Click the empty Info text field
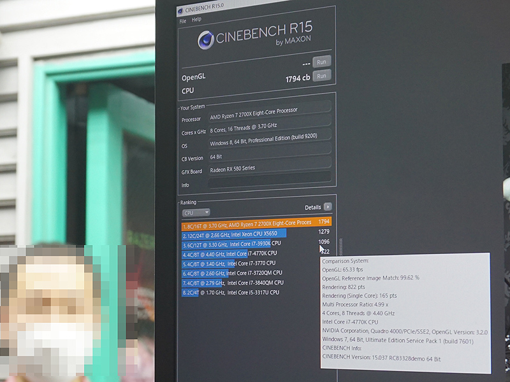510x382 pixels. point(270,181)
